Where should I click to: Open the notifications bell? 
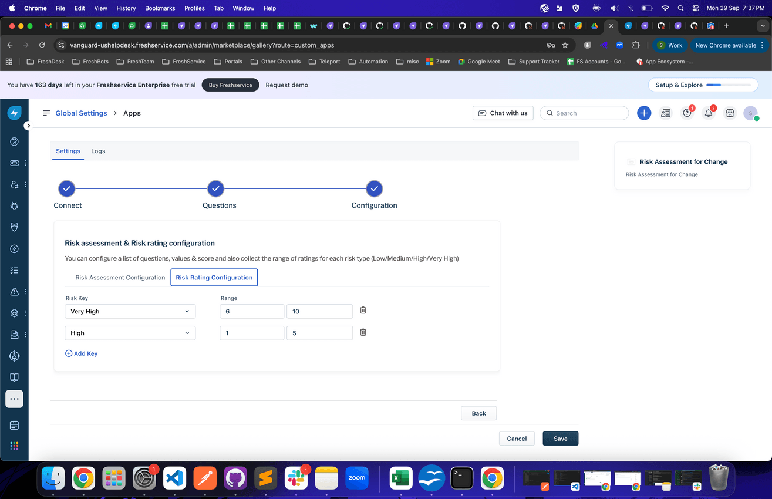coord(708,113)
